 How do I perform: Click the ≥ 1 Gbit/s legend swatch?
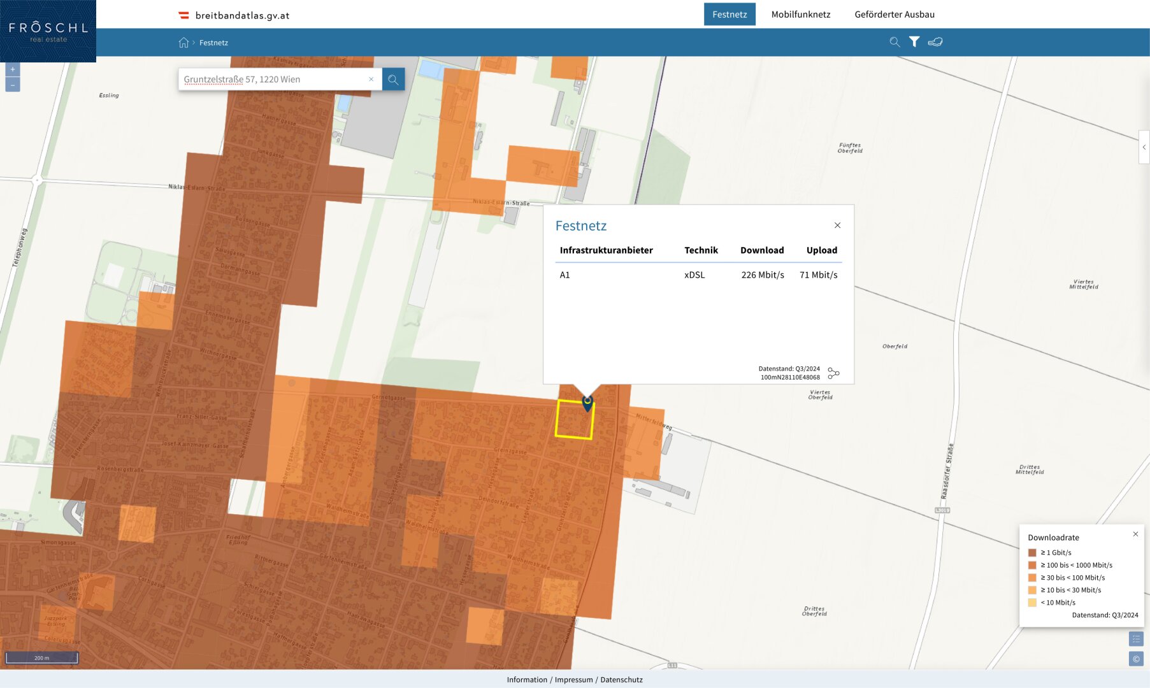click(1032, 553)
